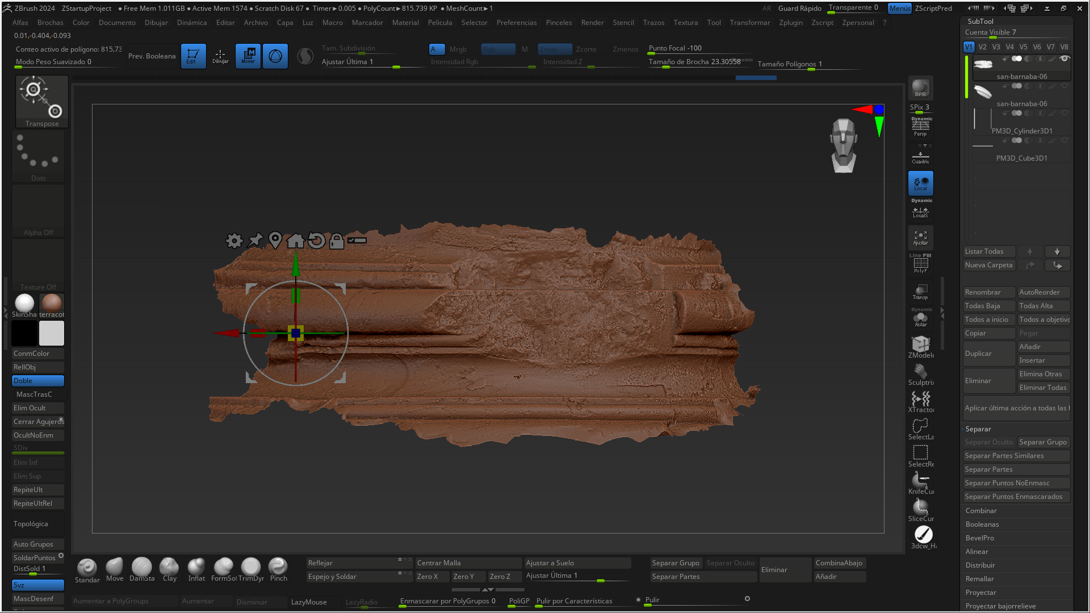The image size is (1090, 613).
Task: Click the gizmo home reset icon
Action: click(x=295, y=241)
